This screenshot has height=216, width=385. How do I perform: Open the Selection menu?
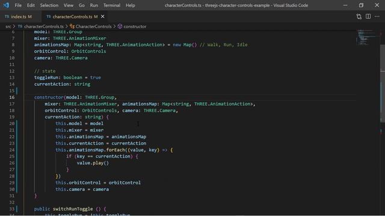(49, 5)
